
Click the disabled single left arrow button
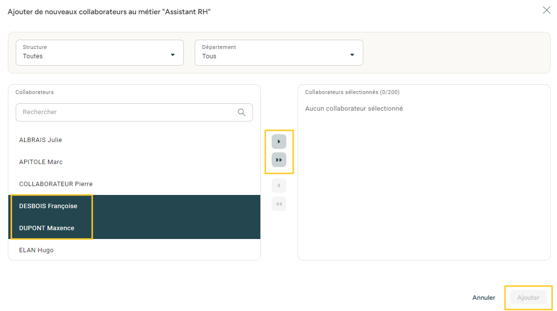click(x=278, y=186)
